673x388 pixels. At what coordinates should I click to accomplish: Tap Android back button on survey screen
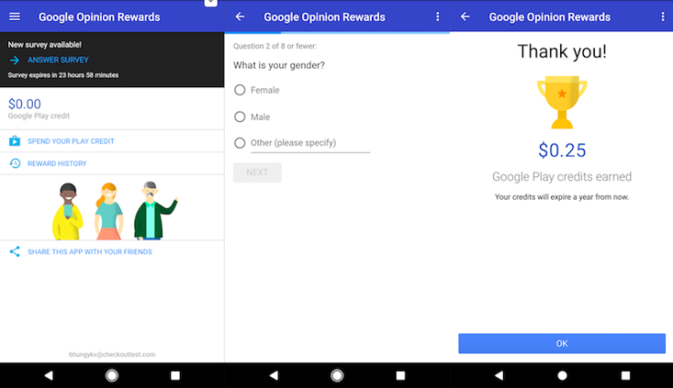pyautogui.click(x=274, y=375)
